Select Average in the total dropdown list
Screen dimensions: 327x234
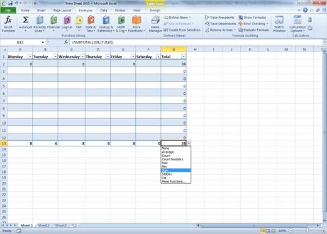pos(175,152)
